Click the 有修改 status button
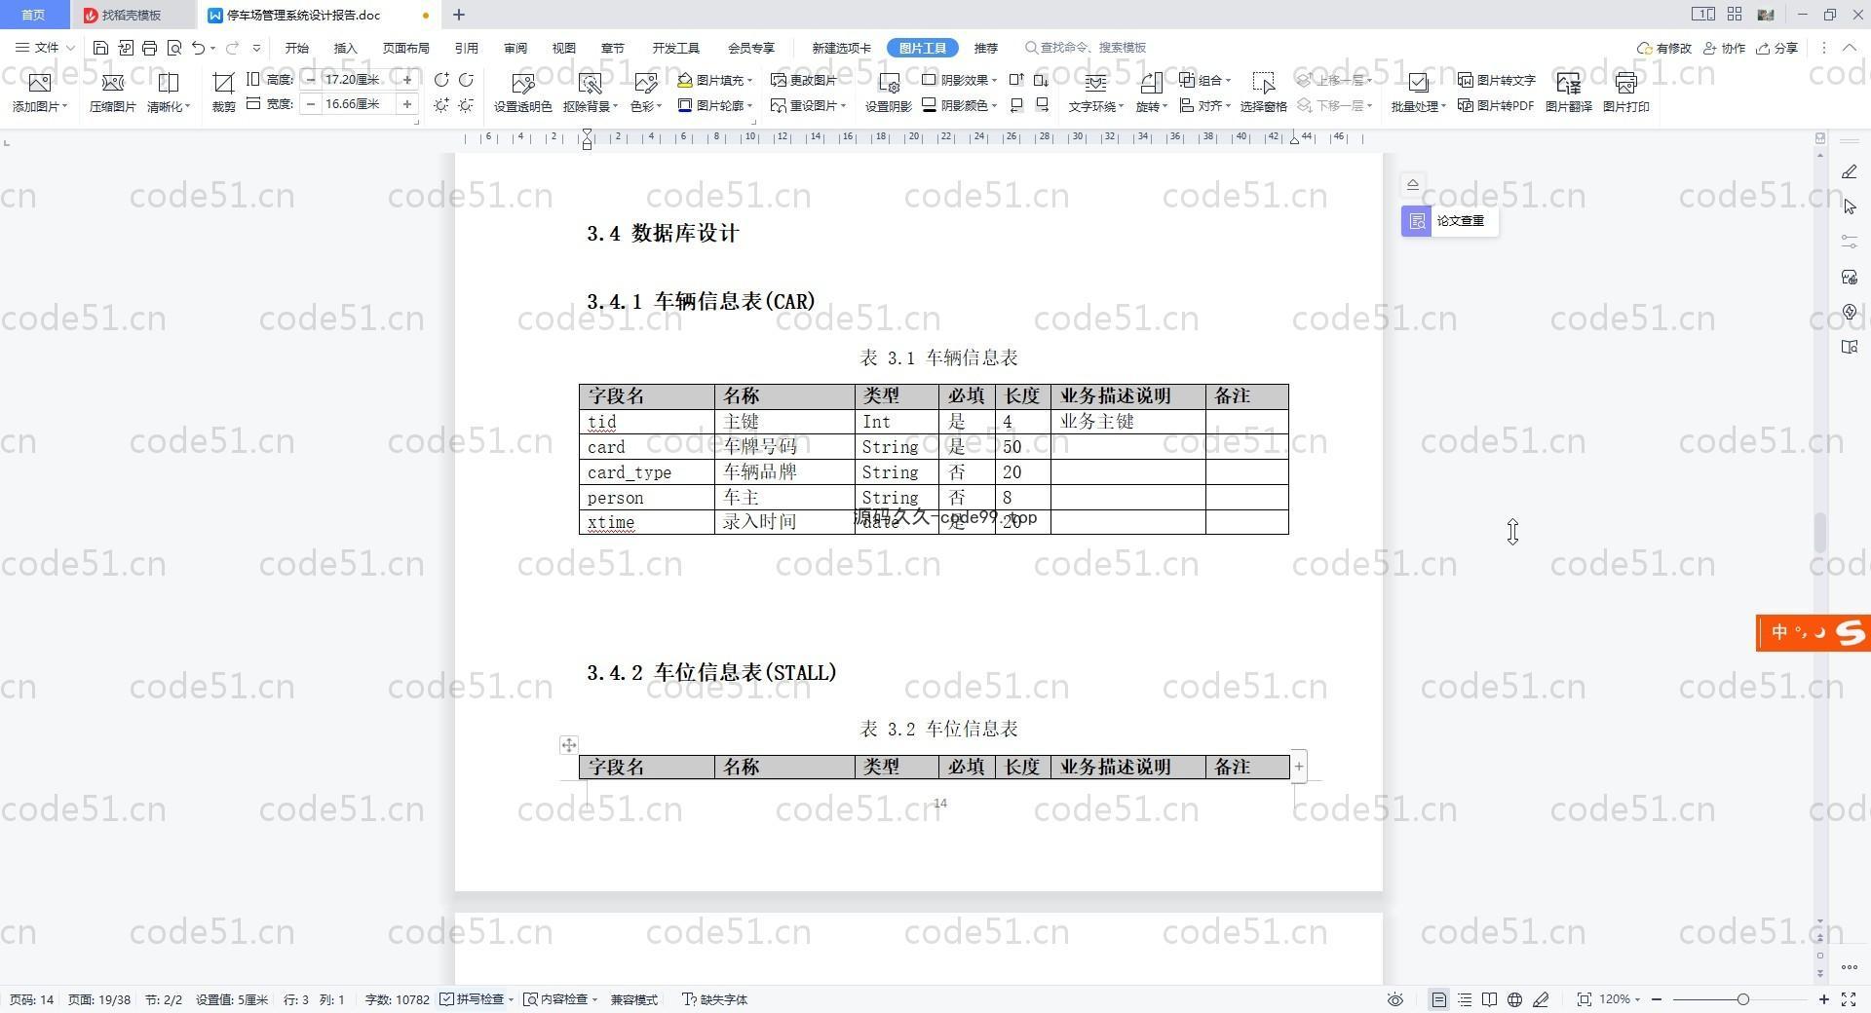Image resolution: width=1871 pixels, height=1013 pixels. click(x=1664, y=48)
